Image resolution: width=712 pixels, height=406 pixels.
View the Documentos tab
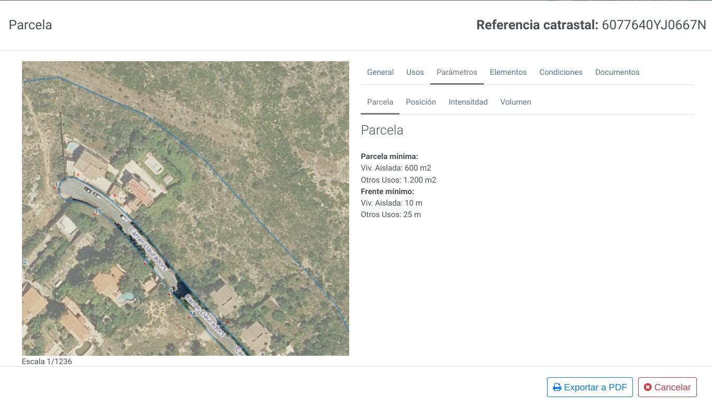(617, 72)
